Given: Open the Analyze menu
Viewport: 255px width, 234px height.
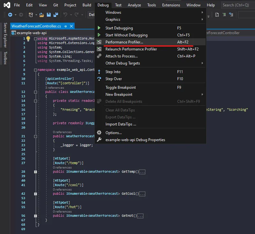Looking at the screenshot, I should pos(134,5).
